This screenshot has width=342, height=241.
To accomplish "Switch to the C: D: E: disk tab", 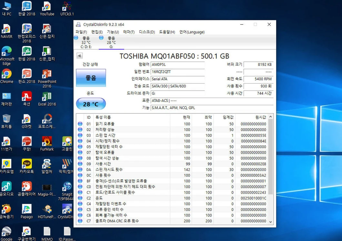I will [x=86, y=42].
